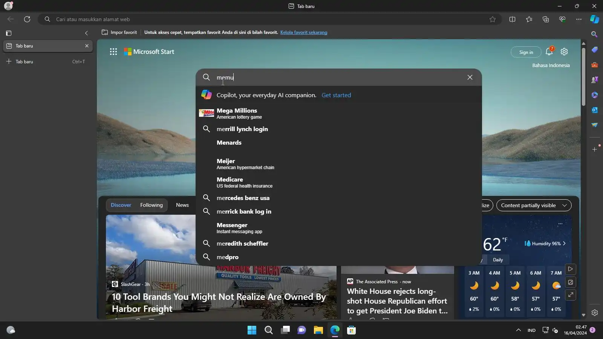The width and height of the screenshot is (603, 339).
Task: Select the active Tab baru vertical tab
Action: (x=47, y=46)
